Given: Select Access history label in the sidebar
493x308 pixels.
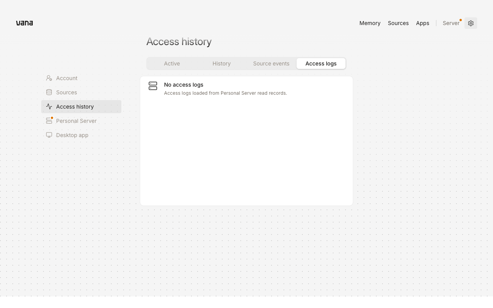Looking at the screenshot, I should point(75,107).
